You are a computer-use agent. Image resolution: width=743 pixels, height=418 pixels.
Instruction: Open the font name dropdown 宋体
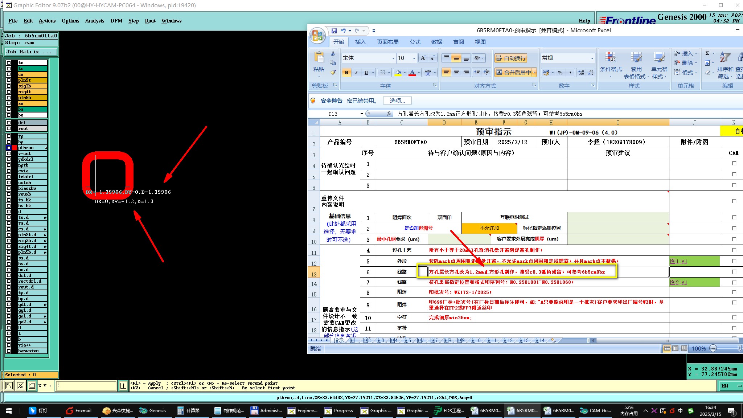[x=393, y=58]
